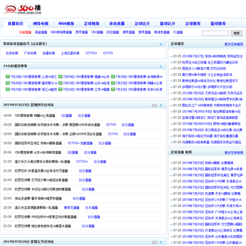The height and width of the screenshot is (246, 246).
Task: Click TV icon in 07月26日 schedule header
Action: (154, 242)
